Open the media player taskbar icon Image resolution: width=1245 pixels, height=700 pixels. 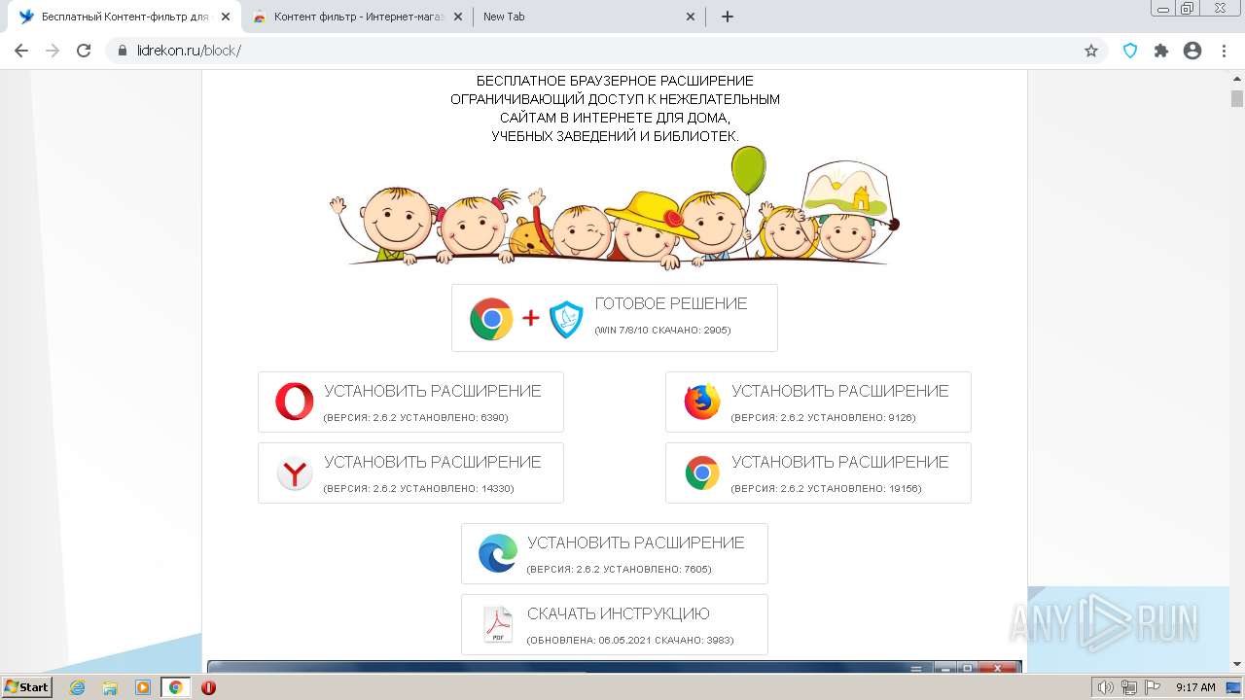coord(143,687)
